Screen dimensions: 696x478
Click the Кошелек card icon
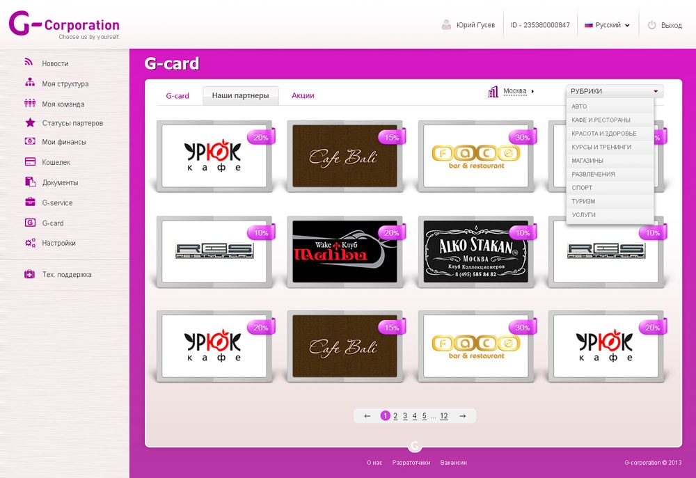click(x=30, y=161)
